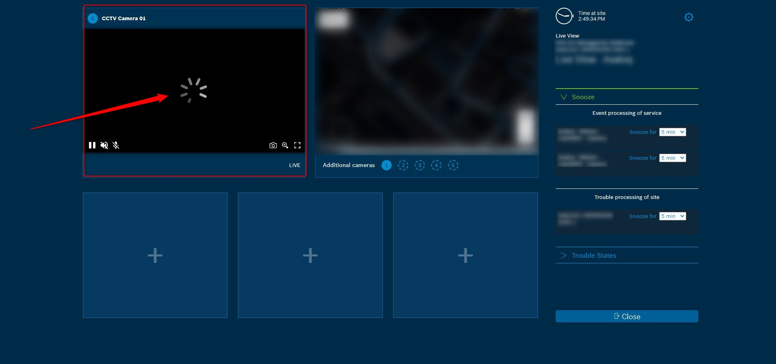Click the Close button

(x=626, y=316)
